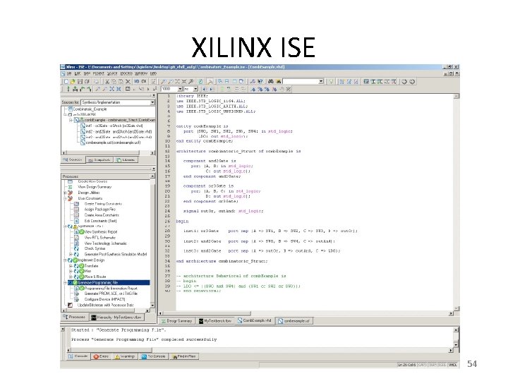Click the red error icon on Errors tab
This screenshot has height=381, width=508.
pyautogui.click(x=96, y=356)
